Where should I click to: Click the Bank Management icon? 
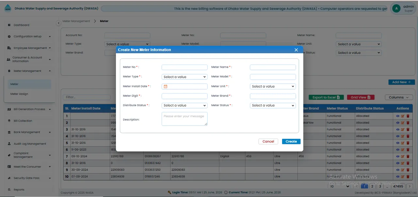pos(9,132)
